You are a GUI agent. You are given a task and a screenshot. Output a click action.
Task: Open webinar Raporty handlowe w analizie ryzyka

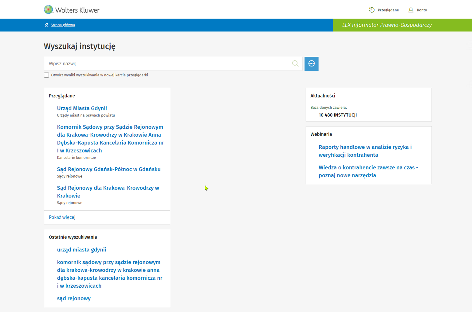(x=365, y=151)
